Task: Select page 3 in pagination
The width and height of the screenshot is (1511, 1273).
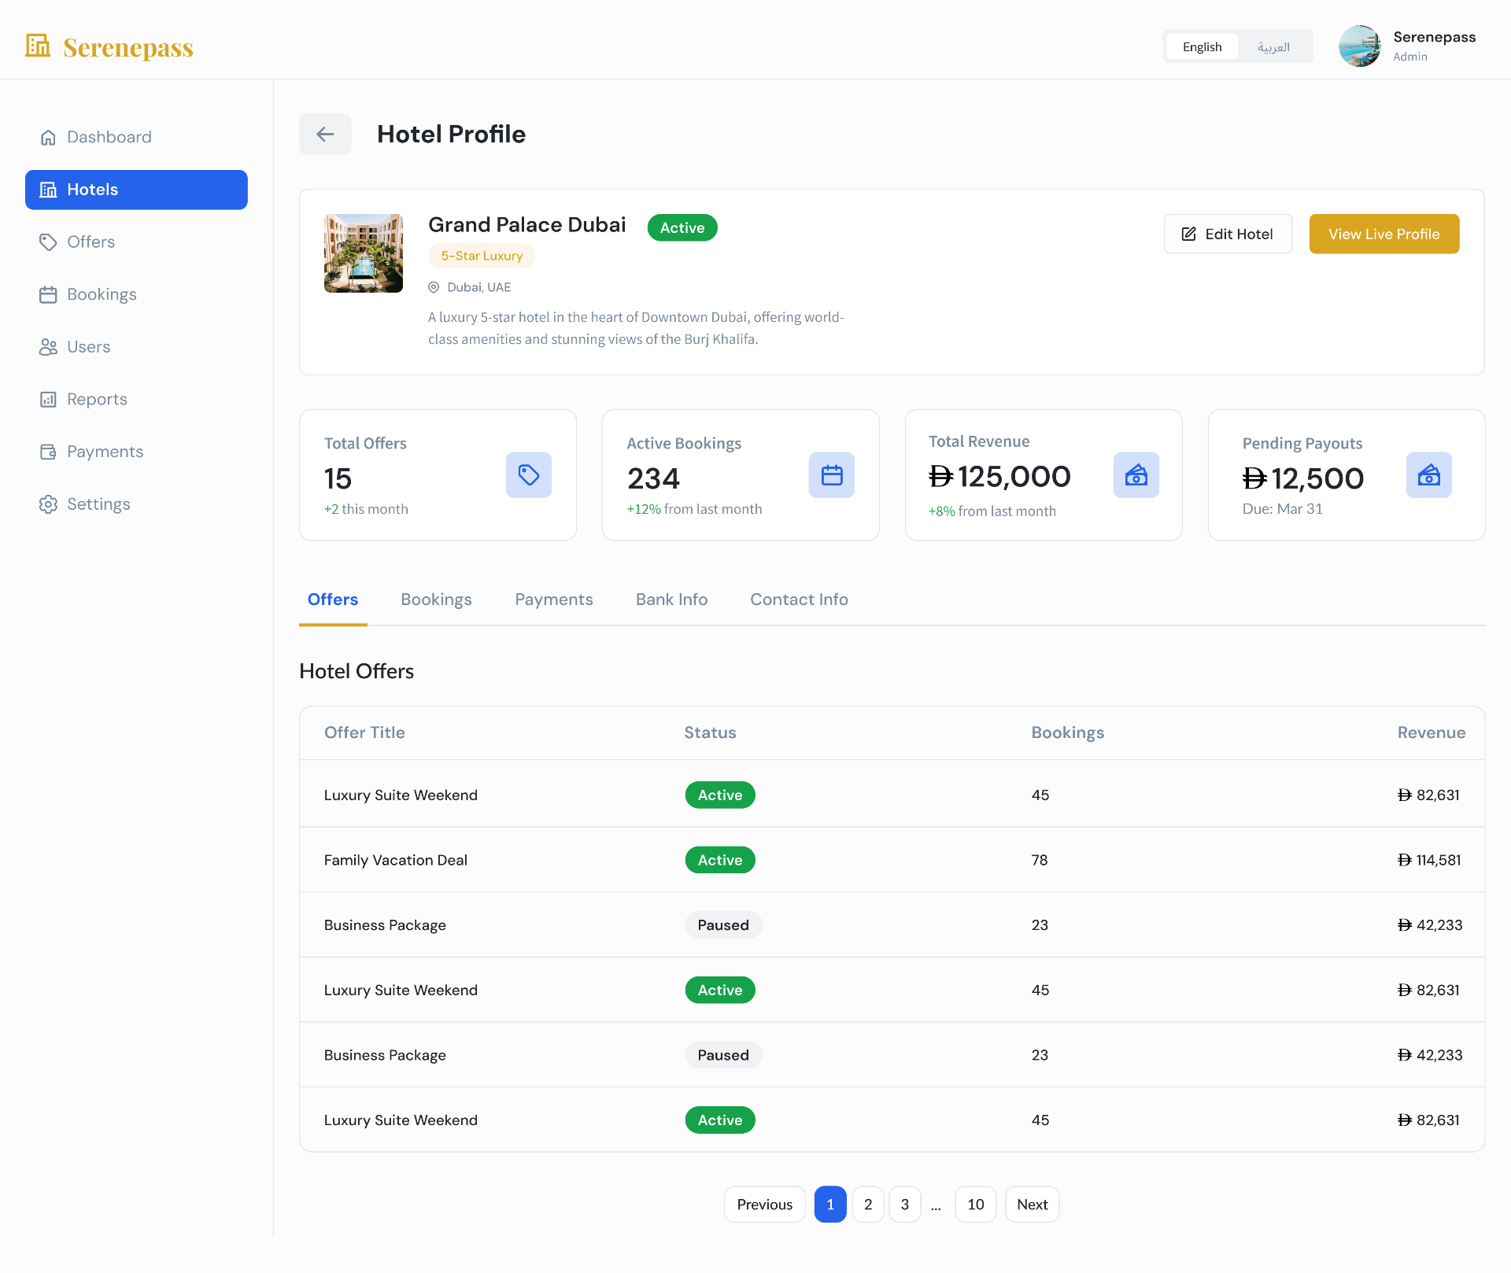Action: coord(905,1205)
